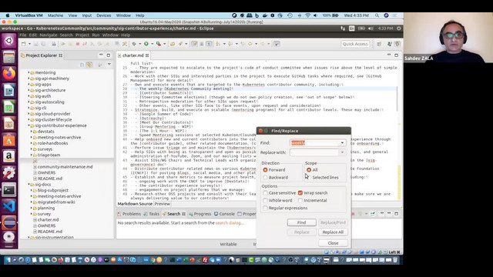Screen dimensions: 493x277
Task: Click the Replace All button
Action: click(x=333, y=232)
